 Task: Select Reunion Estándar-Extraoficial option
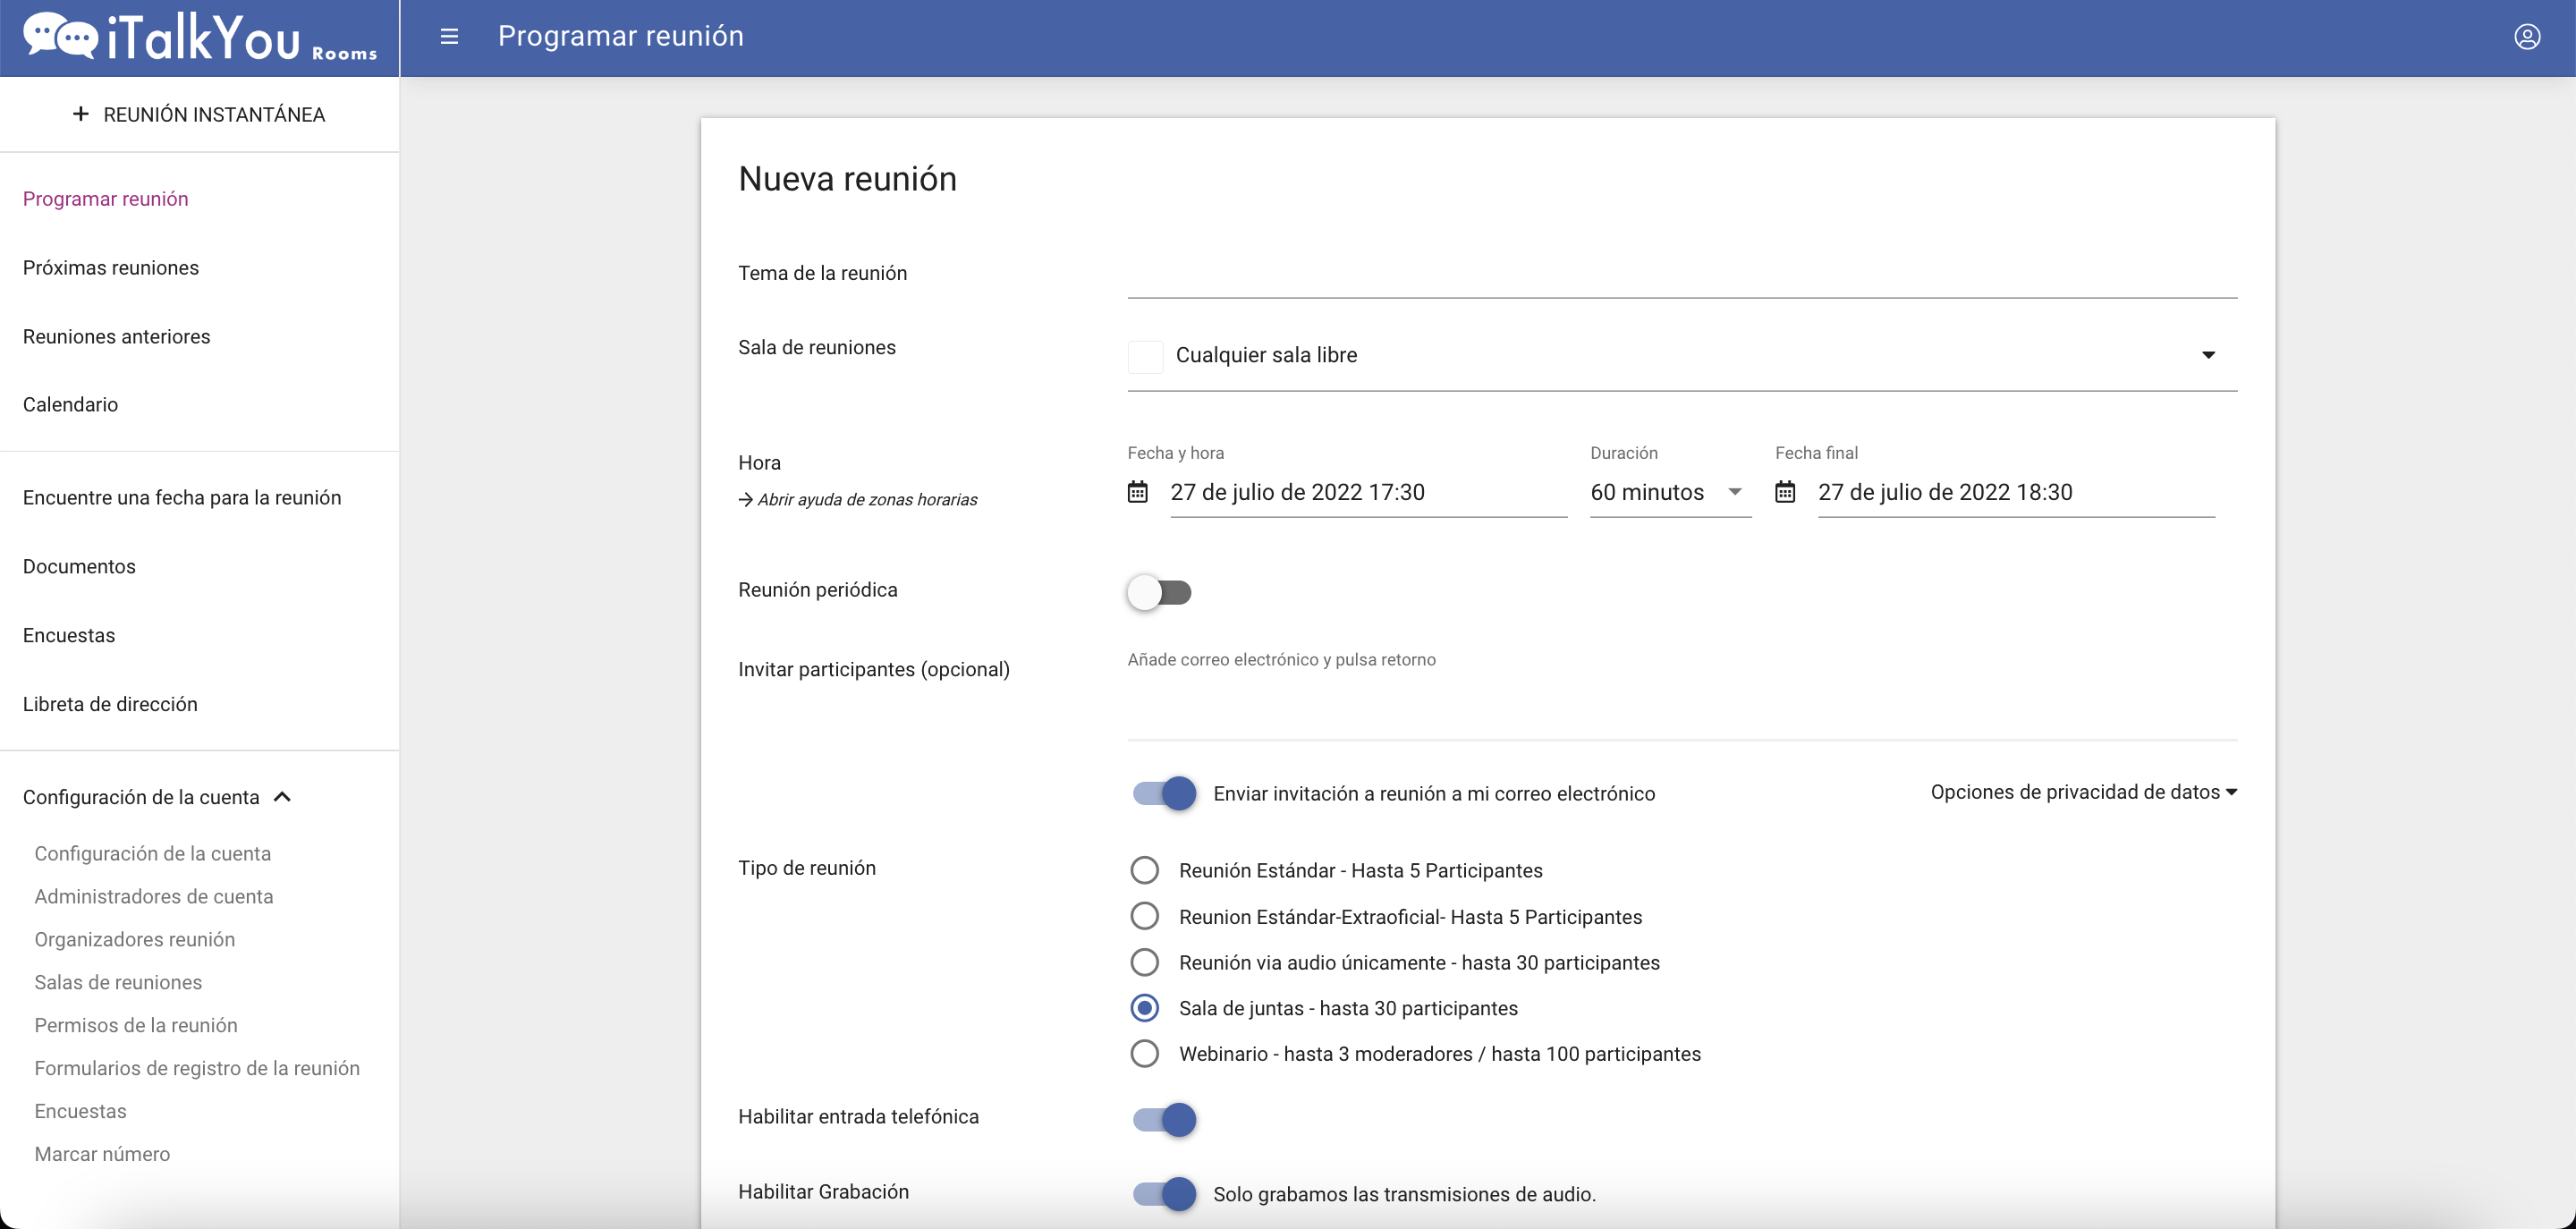coord(1144,916)
